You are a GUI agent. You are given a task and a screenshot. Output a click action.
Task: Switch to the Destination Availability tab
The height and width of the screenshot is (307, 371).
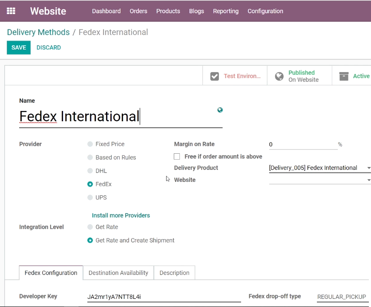pos(118,273)
